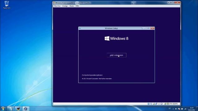Viewport: 198px width, 111px height.
Task: Open the Hilfe menu
Action: coord(77,6)
